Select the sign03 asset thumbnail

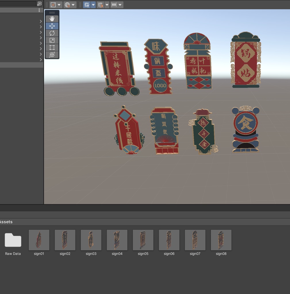point(91,240)
